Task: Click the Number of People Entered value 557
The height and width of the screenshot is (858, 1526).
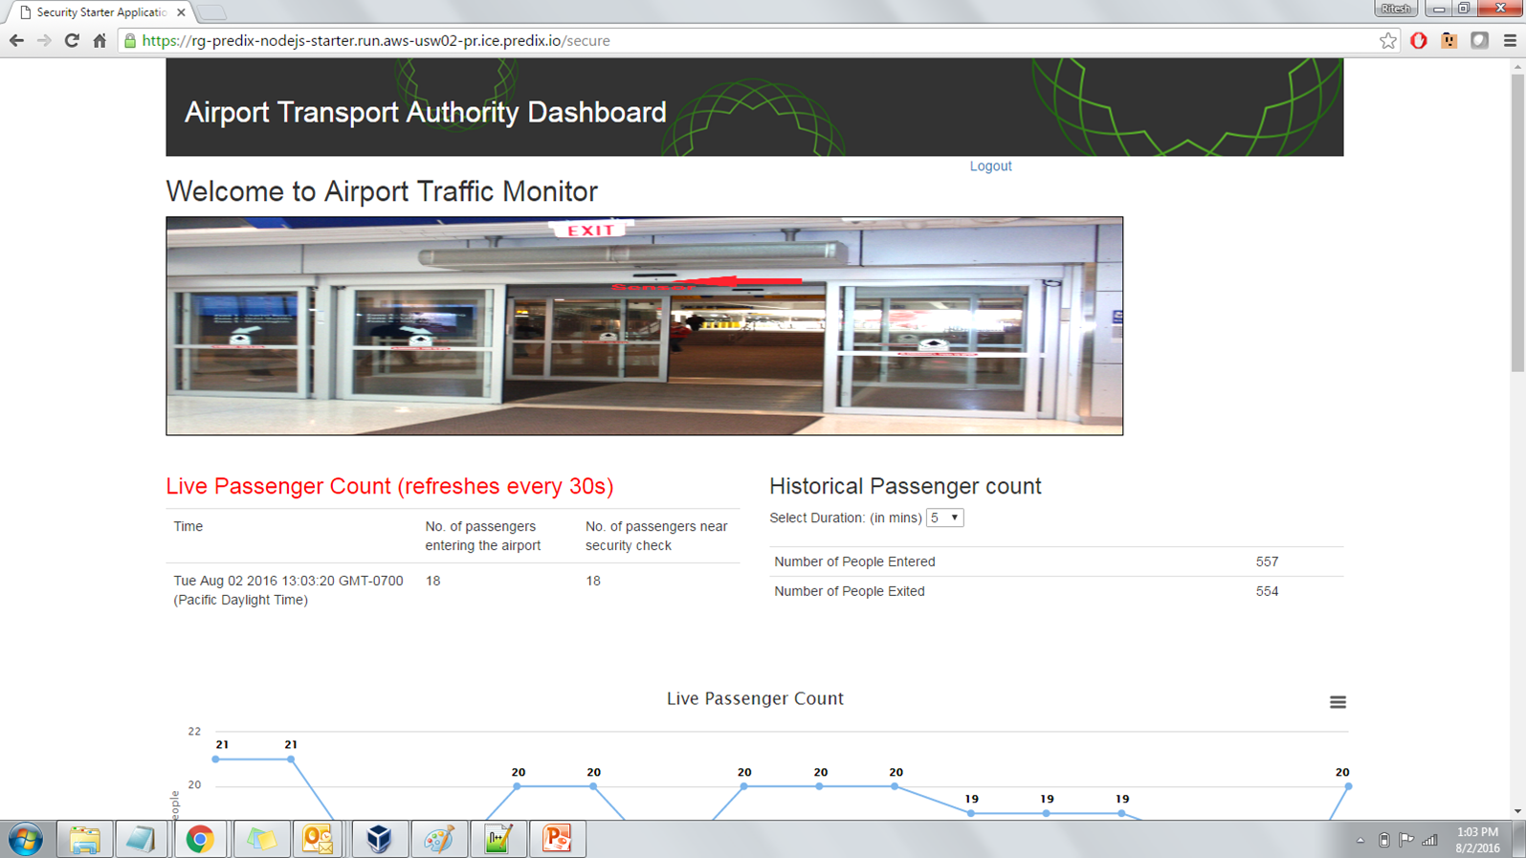Action: (x=1267, y=561)
